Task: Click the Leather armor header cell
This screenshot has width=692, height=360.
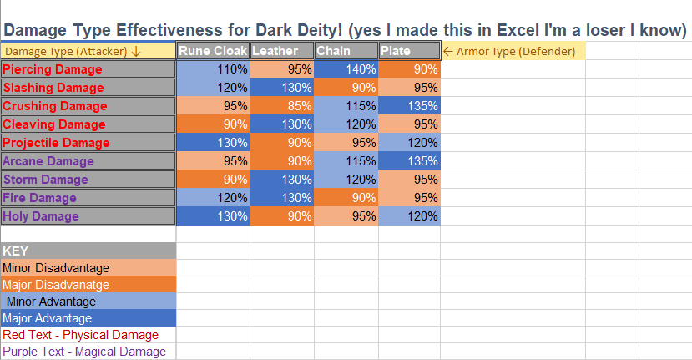Action: point(281,51)
